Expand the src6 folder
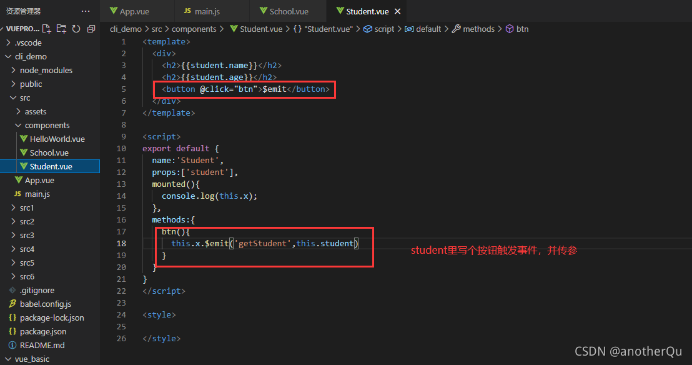This screenshot has width=692, height=365. [50, 276]
